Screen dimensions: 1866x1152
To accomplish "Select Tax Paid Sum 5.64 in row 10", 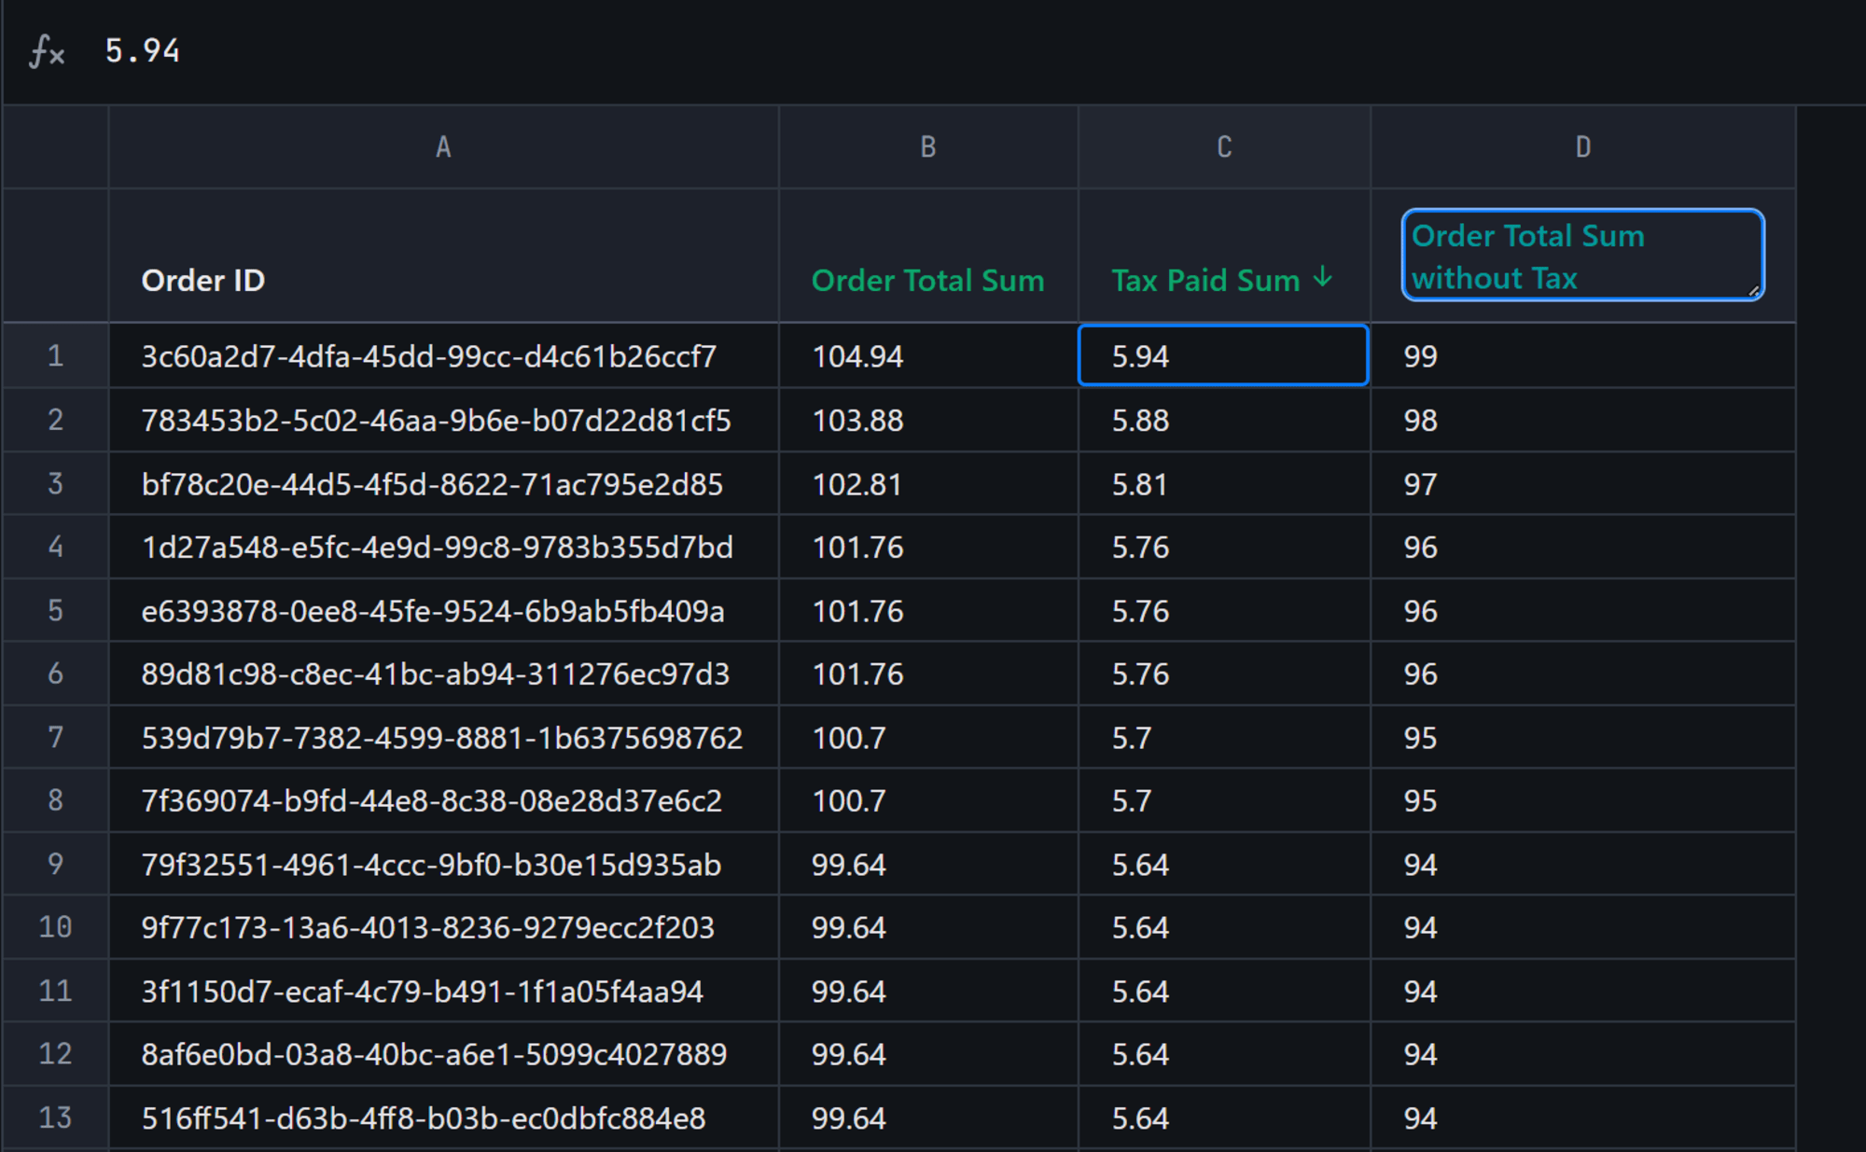I will coord(1224,928).
